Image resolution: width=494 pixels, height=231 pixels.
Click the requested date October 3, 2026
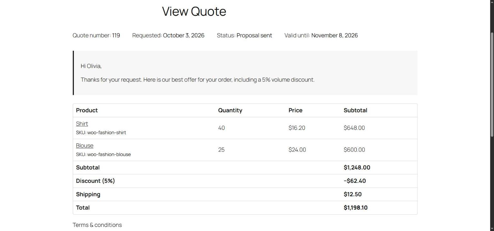(184, 35)
